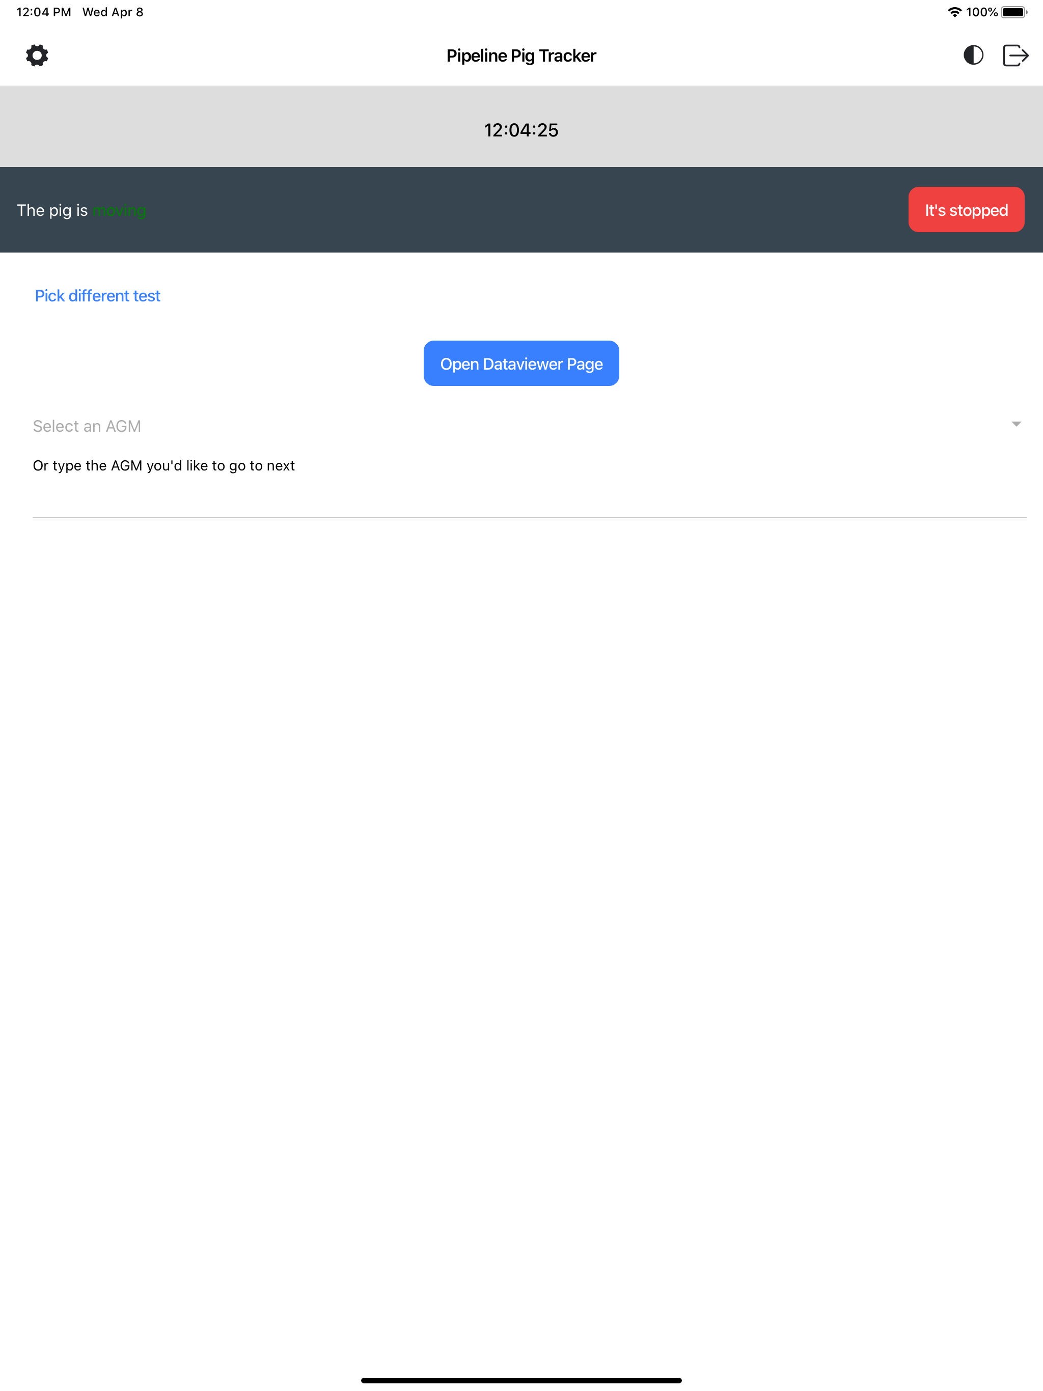This screenshot has width=1043, height=1391.
Task: Tap the home indicator bar at bottom
Action: click(521, 1380)
